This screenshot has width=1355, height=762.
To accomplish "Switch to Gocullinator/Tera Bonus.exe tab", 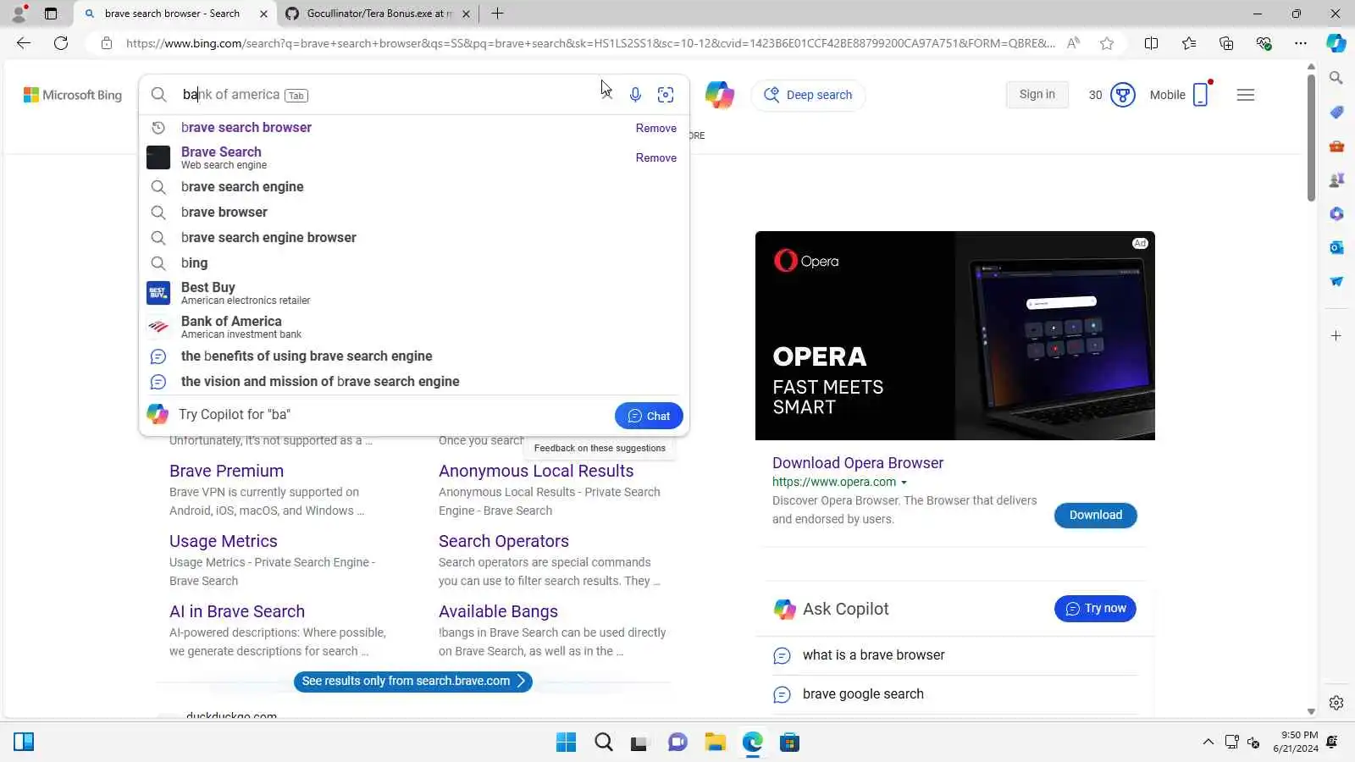I will coord(378,14).
